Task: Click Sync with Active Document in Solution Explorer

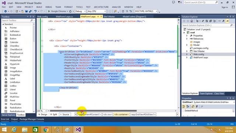Action: pyautogui.click(x=203, y=21)
